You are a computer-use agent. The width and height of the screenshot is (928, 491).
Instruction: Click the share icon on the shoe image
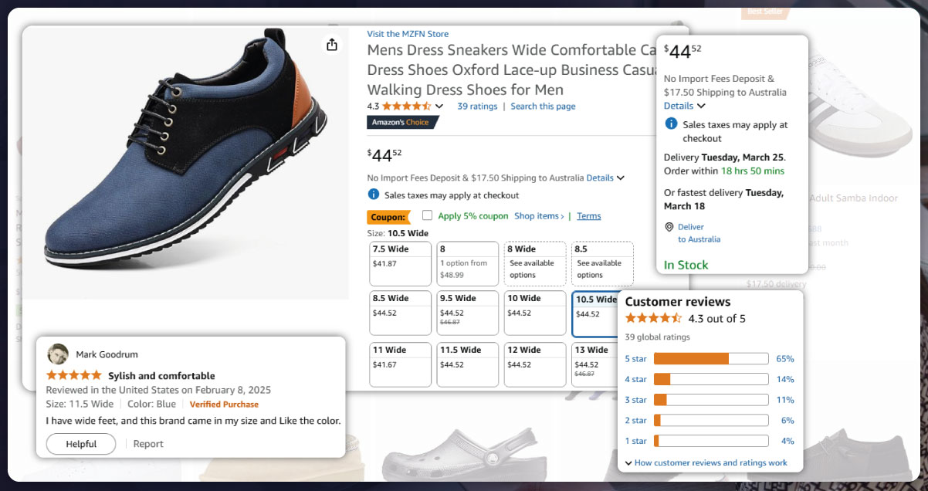[332, 45]
